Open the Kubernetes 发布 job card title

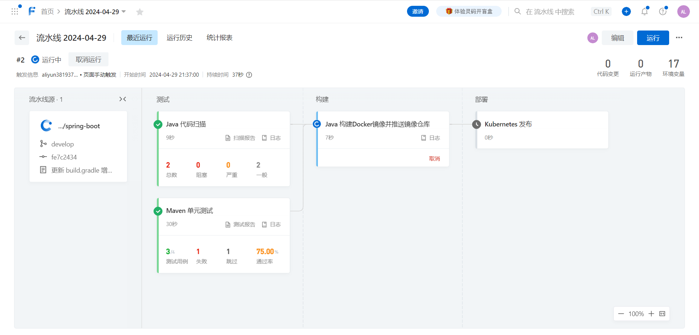(508, 124)
